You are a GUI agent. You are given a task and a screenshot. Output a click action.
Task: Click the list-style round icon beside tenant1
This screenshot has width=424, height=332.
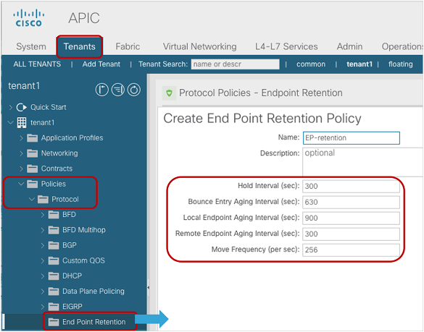click(118, 90)
